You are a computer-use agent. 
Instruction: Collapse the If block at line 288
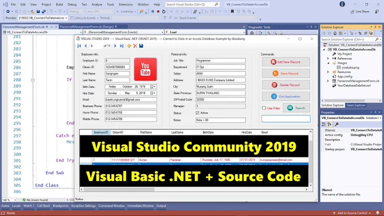click(x=33, y=80)
